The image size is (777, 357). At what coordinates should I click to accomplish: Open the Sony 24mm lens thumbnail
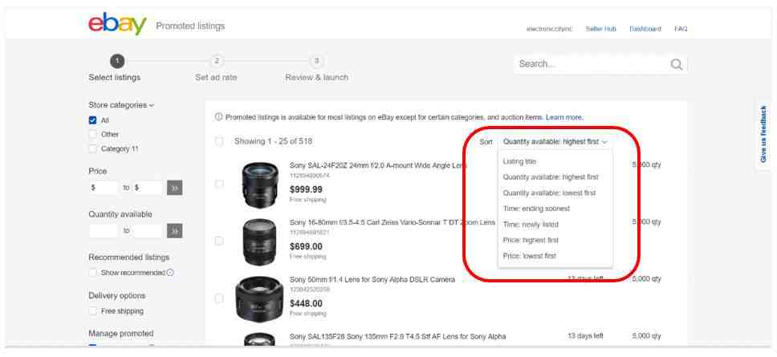click(258, 183)
